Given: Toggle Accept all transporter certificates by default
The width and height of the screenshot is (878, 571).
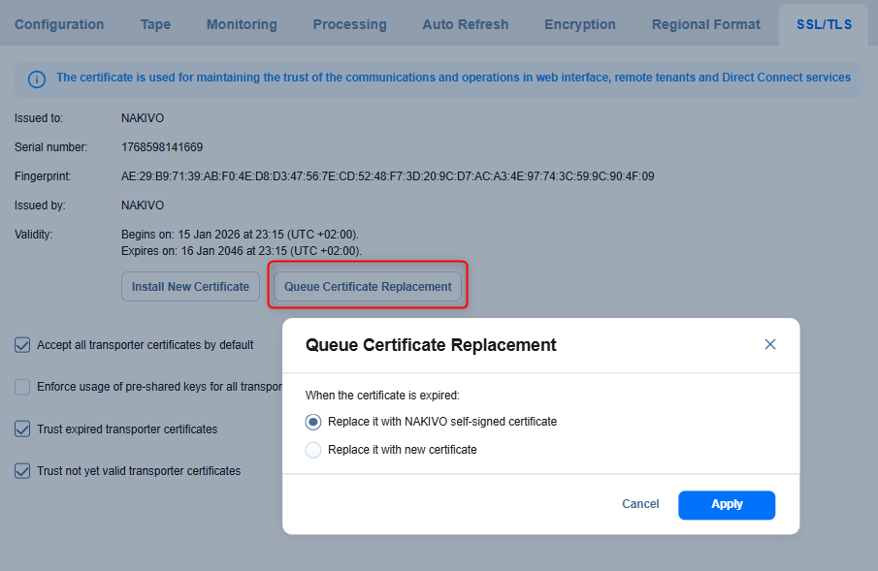Looking at the screenshot, I should pos(22,344).
